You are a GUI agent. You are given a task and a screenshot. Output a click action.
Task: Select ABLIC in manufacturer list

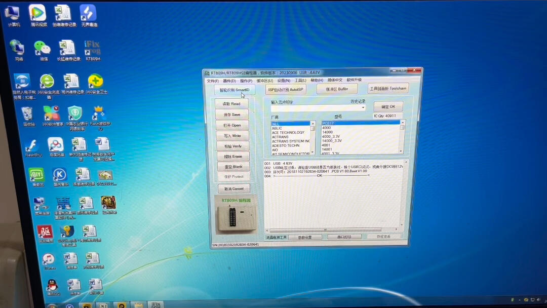[x=291, y=128]
